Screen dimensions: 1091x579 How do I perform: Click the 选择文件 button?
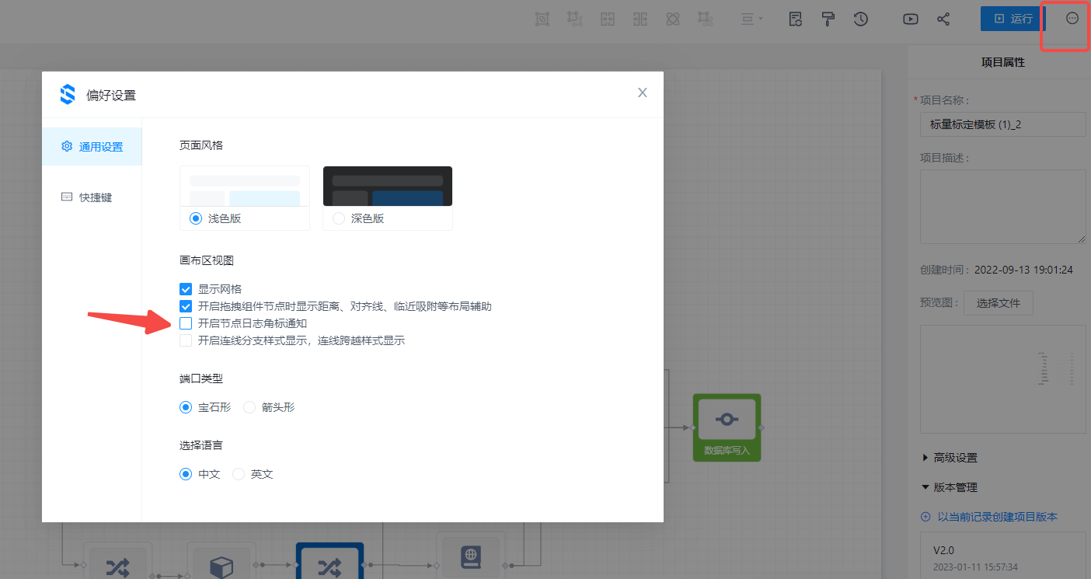pyautogui.click(x=998, y=302)
